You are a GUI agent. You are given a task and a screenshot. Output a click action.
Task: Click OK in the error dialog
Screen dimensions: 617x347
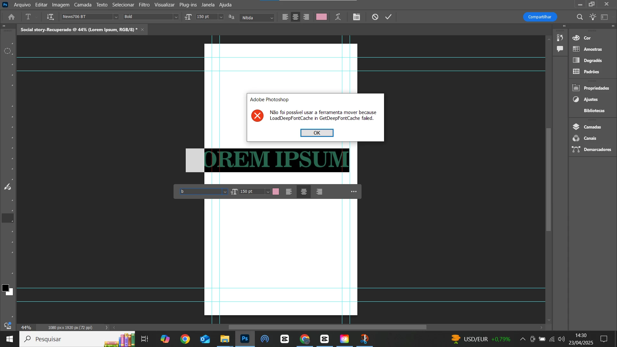[317, 133]
